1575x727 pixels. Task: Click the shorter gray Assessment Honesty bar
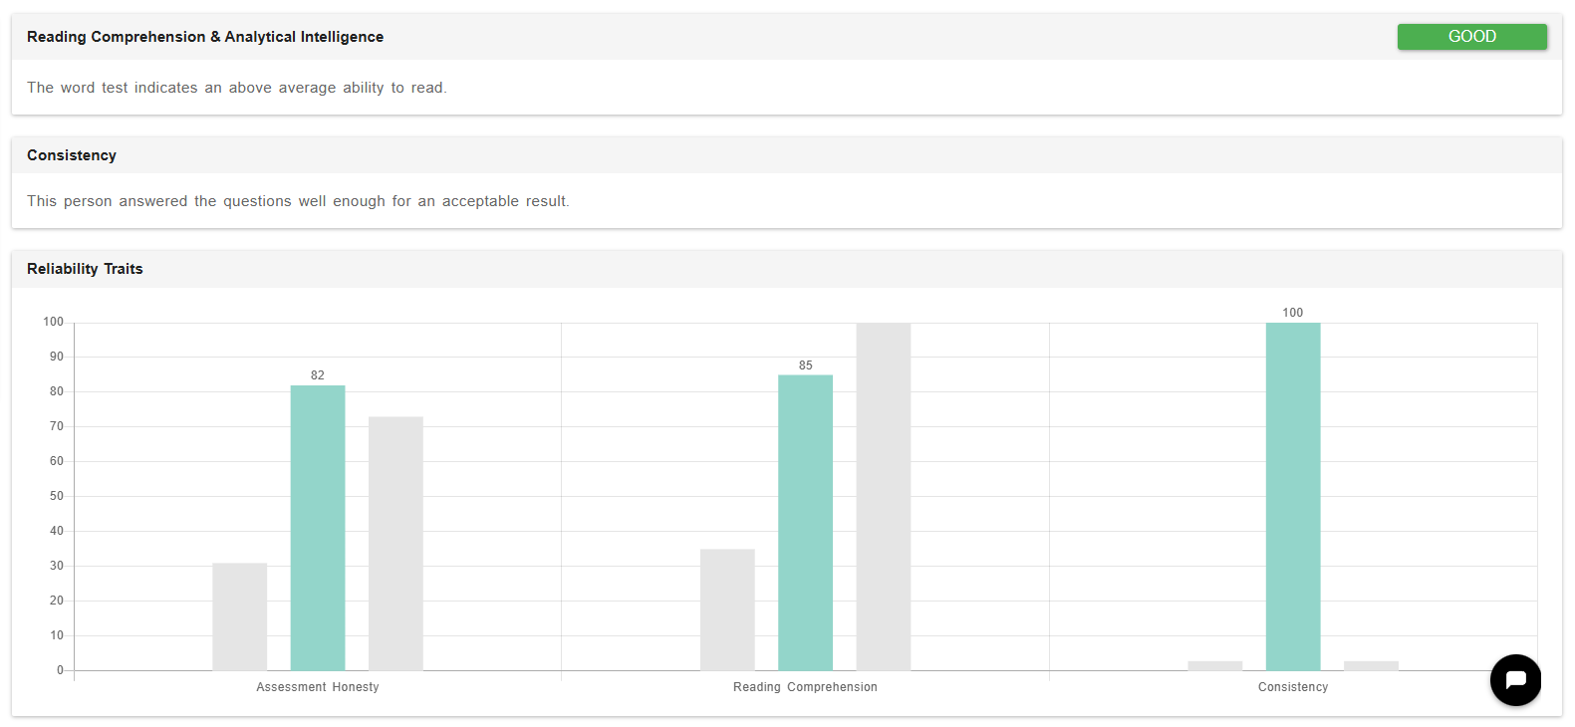pyautogui.click(x=239, y=616)
